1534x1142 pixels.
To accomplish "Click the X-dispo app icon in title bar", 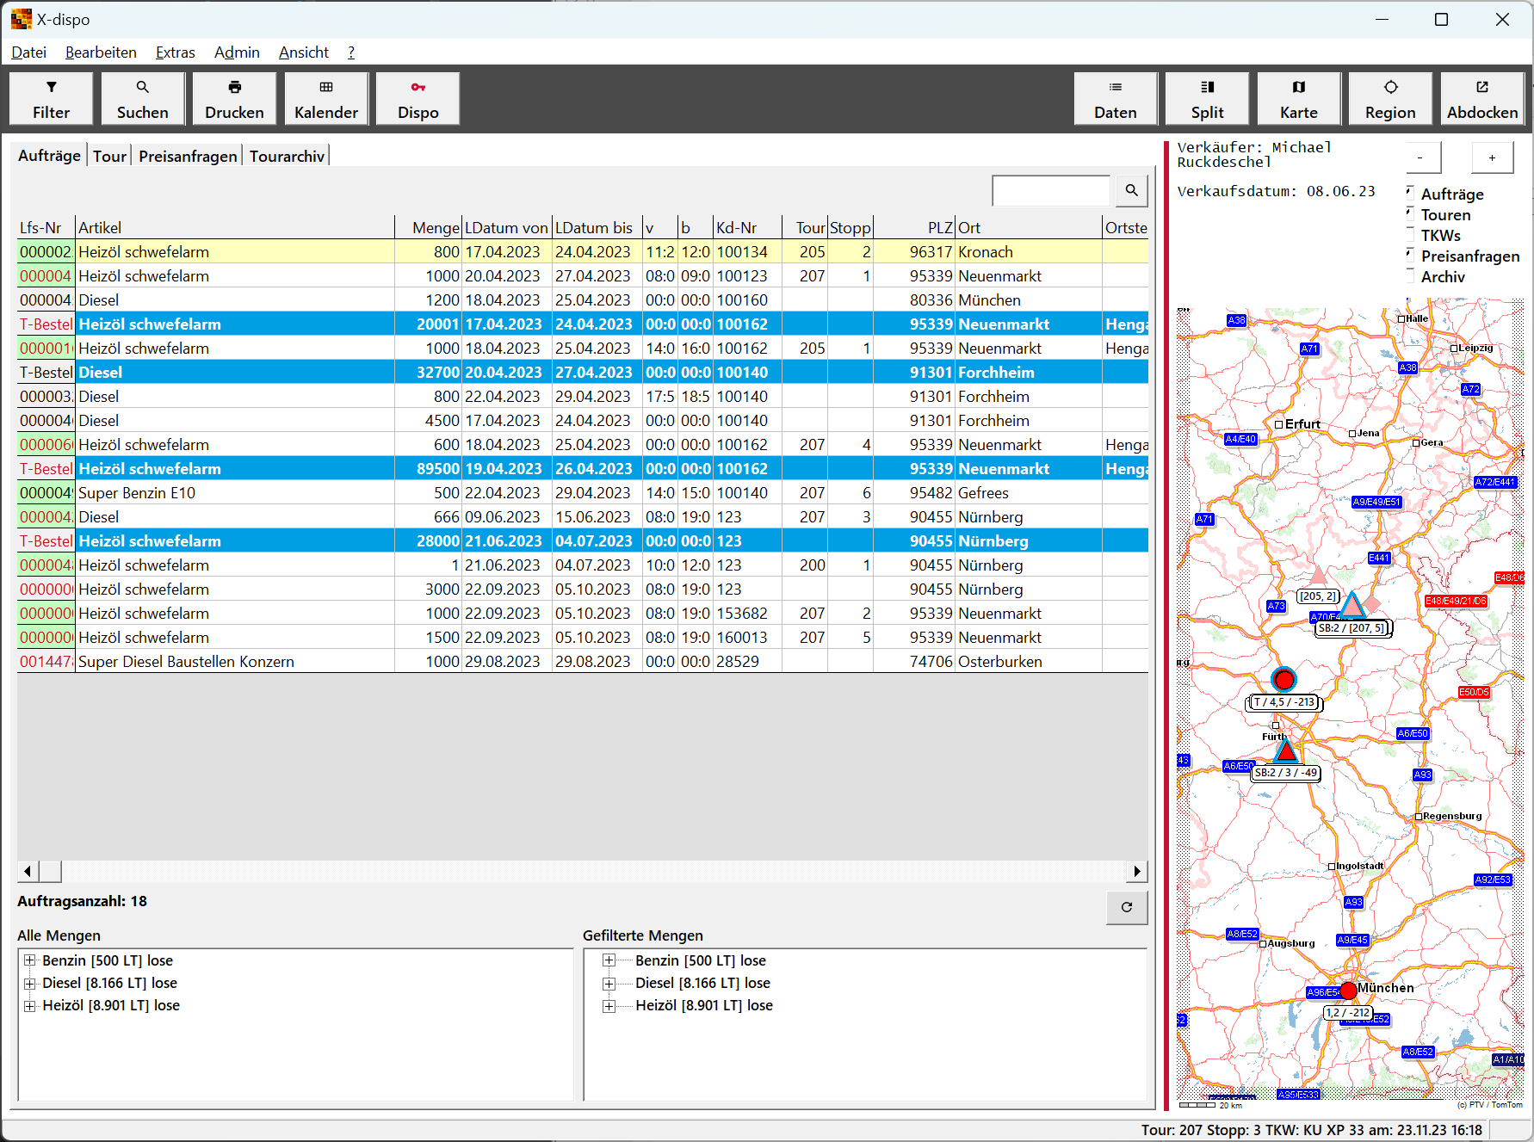I will pos(21,19).
